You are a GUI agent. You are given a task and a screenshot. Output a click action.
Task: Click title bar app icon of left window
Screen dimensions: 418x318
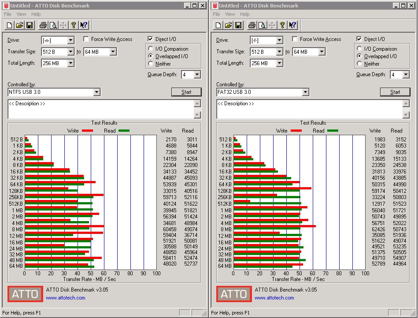[x=6, y=6]
